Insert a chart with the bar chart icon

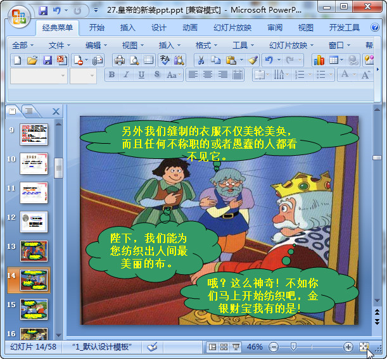[x=319, y=60]
